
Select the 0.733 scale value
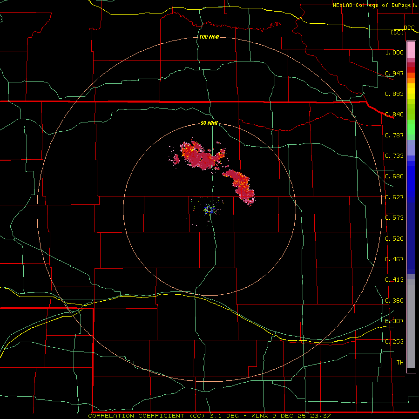394,156
